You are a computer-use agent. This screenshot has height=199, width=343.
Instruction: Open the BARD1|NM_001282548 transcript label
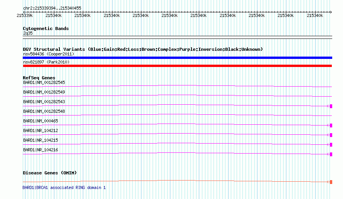tap(44, 111)
